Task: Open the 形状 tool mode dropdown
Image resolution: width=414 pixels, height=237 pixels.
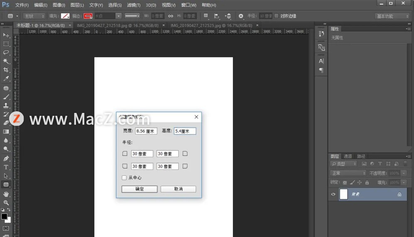Action: pos(34,16)
